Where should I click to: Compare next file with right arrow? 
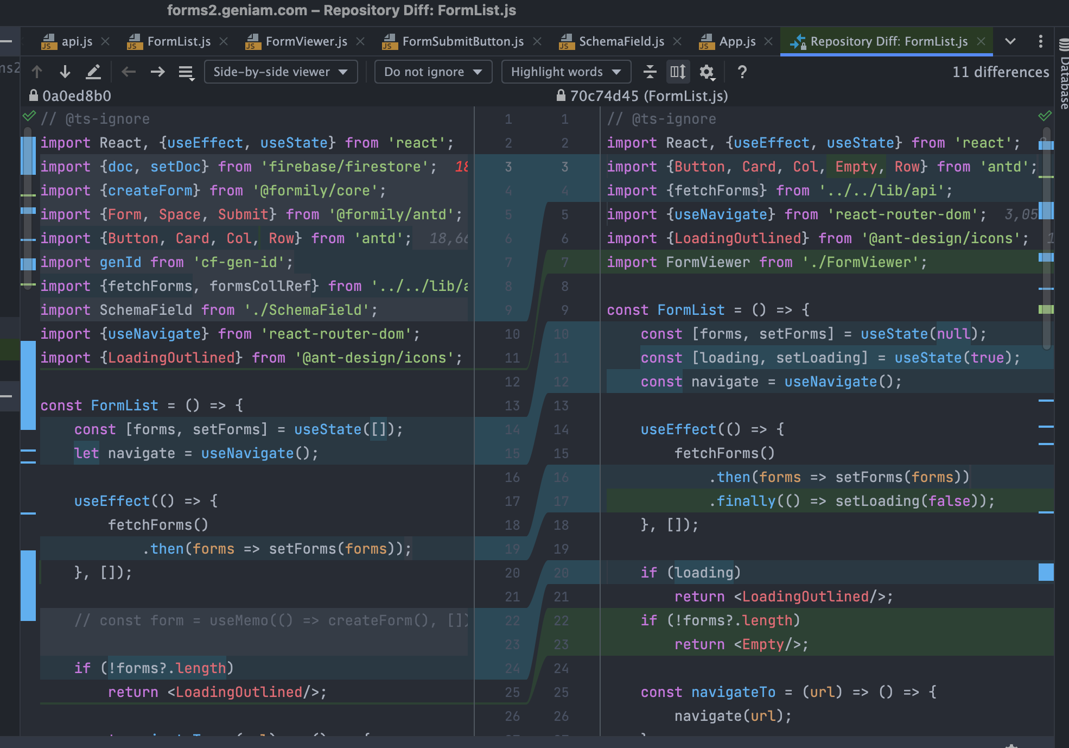[157, 72]
